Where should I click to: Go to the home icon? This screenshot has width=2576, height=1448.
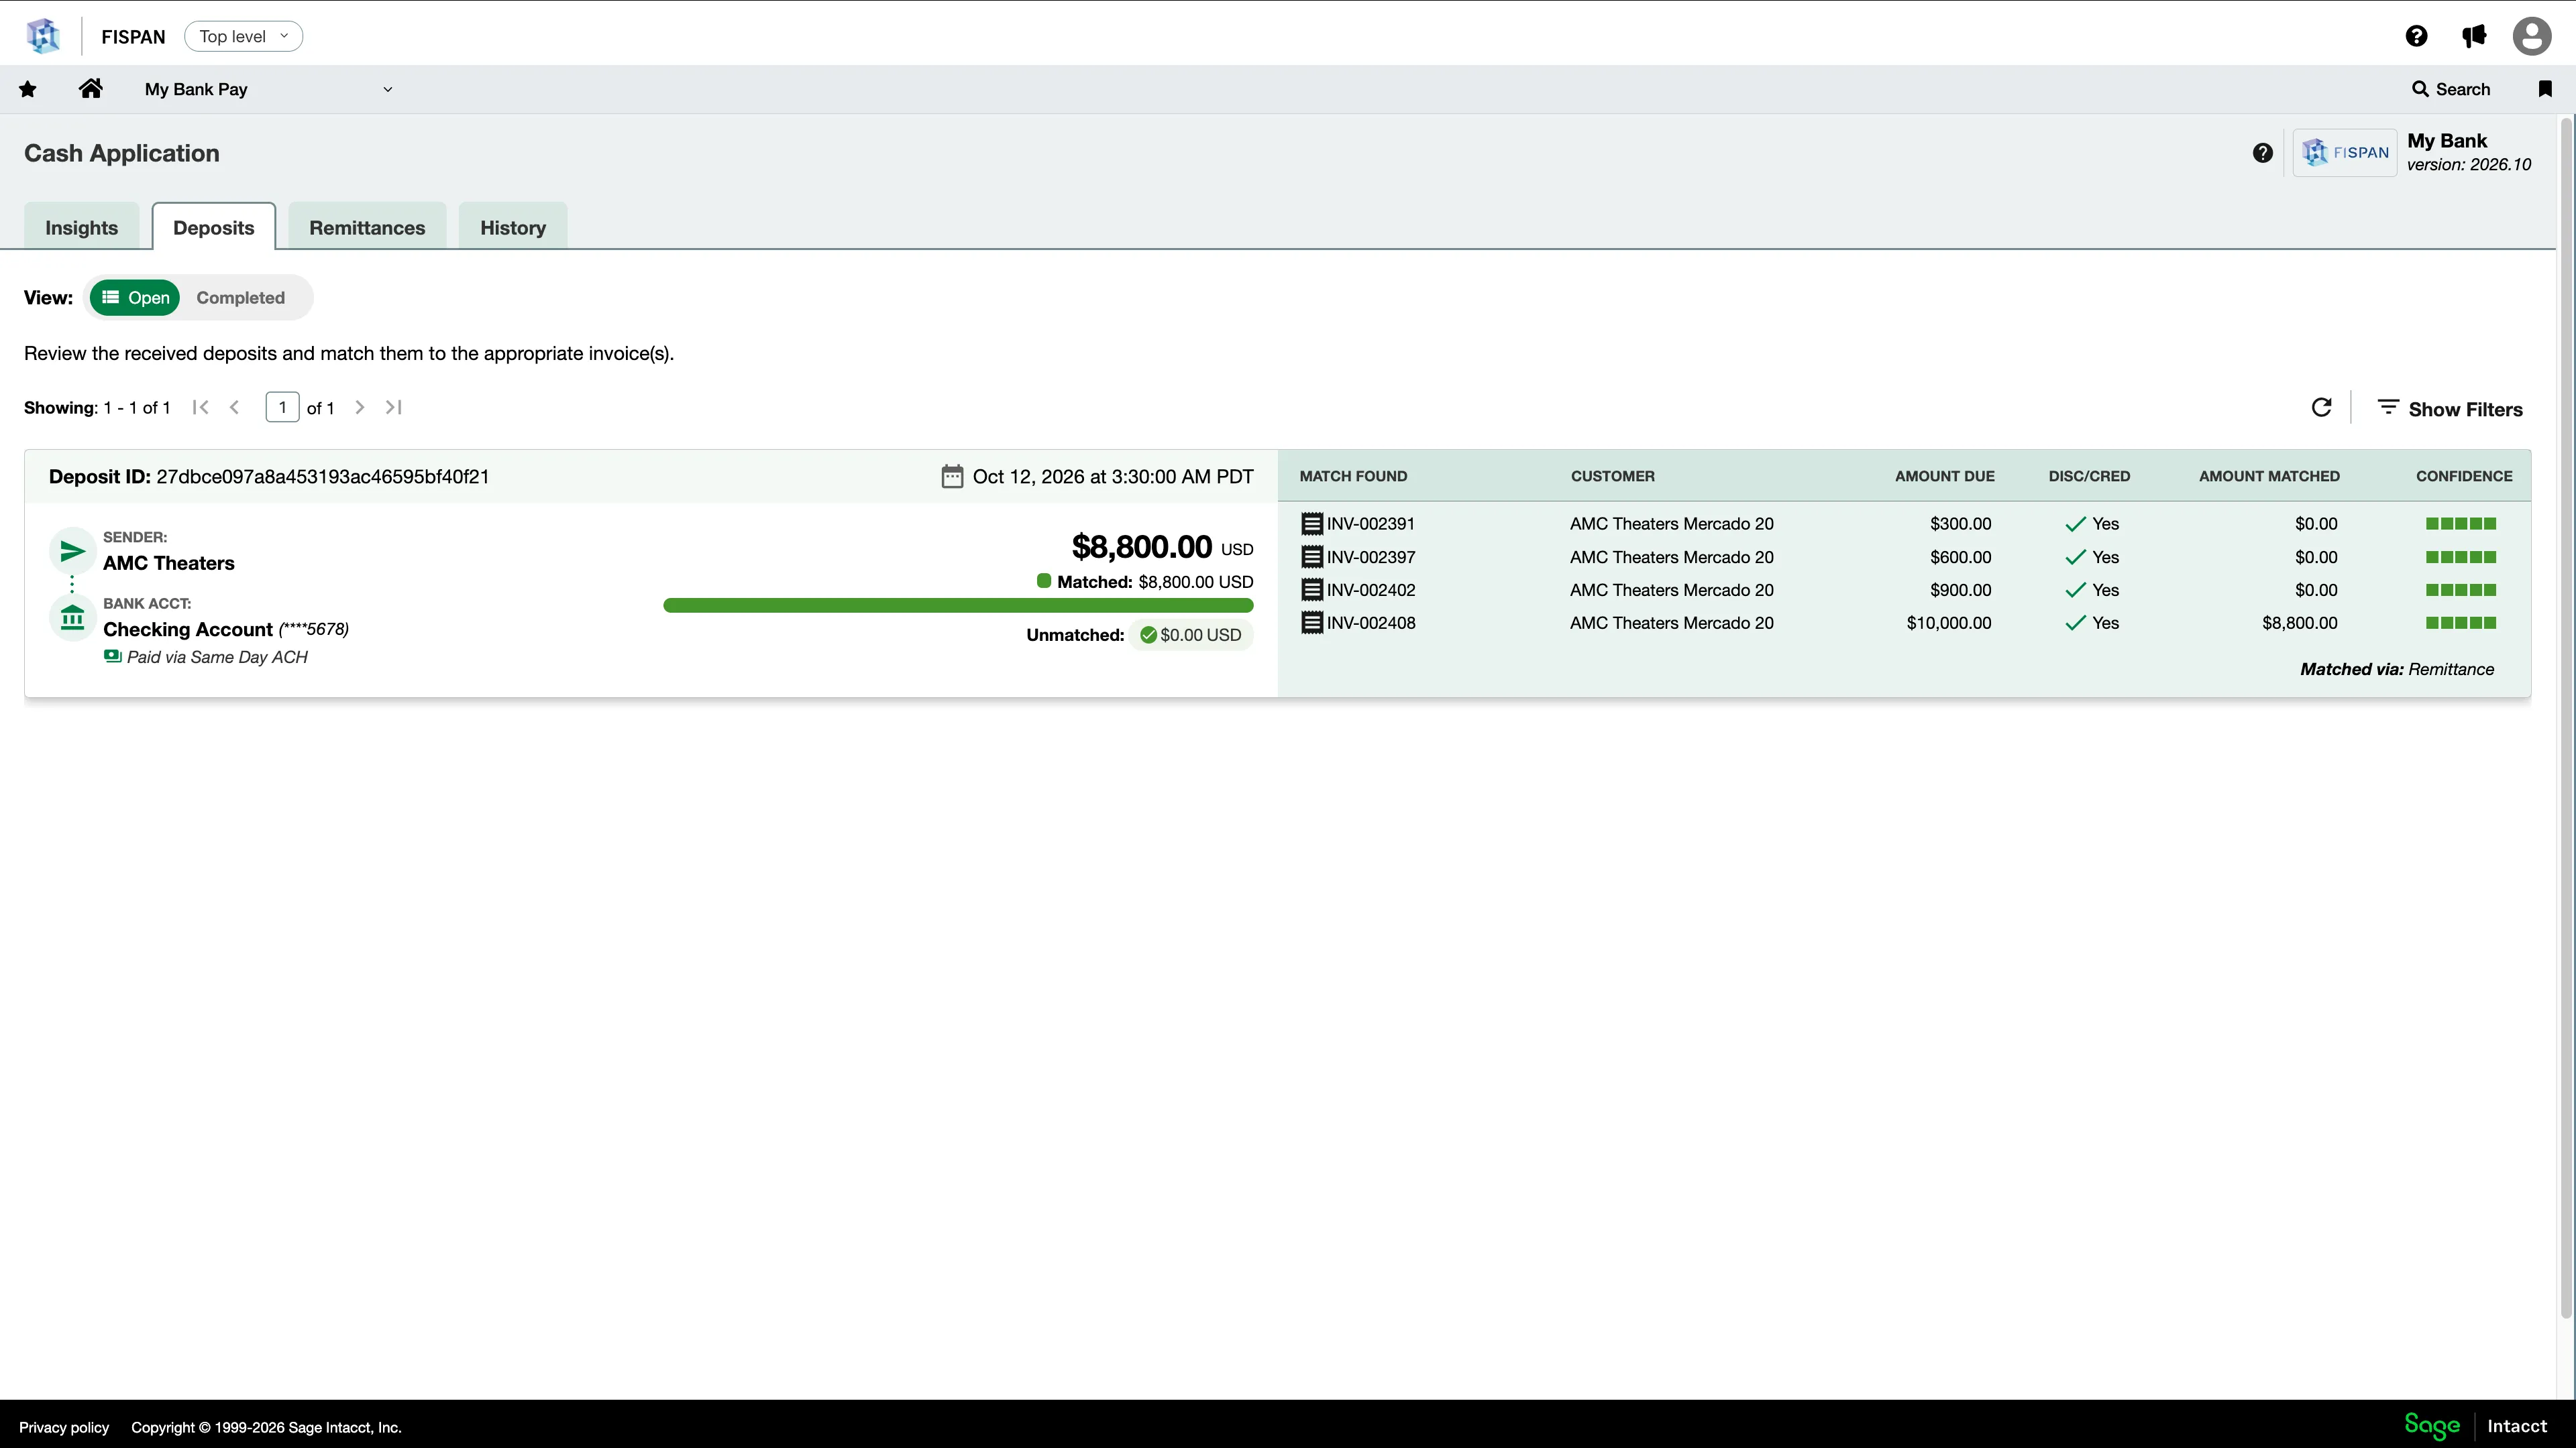91,88
